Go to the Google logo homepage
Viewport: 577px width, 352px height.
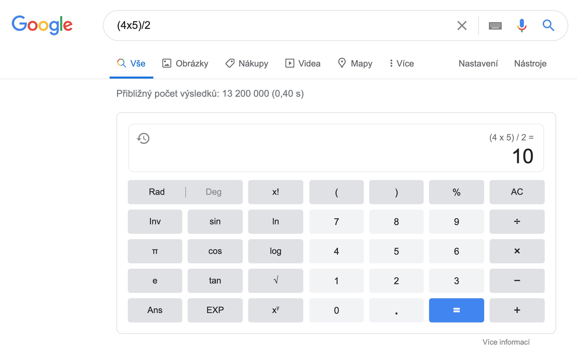tap(42, 25)
